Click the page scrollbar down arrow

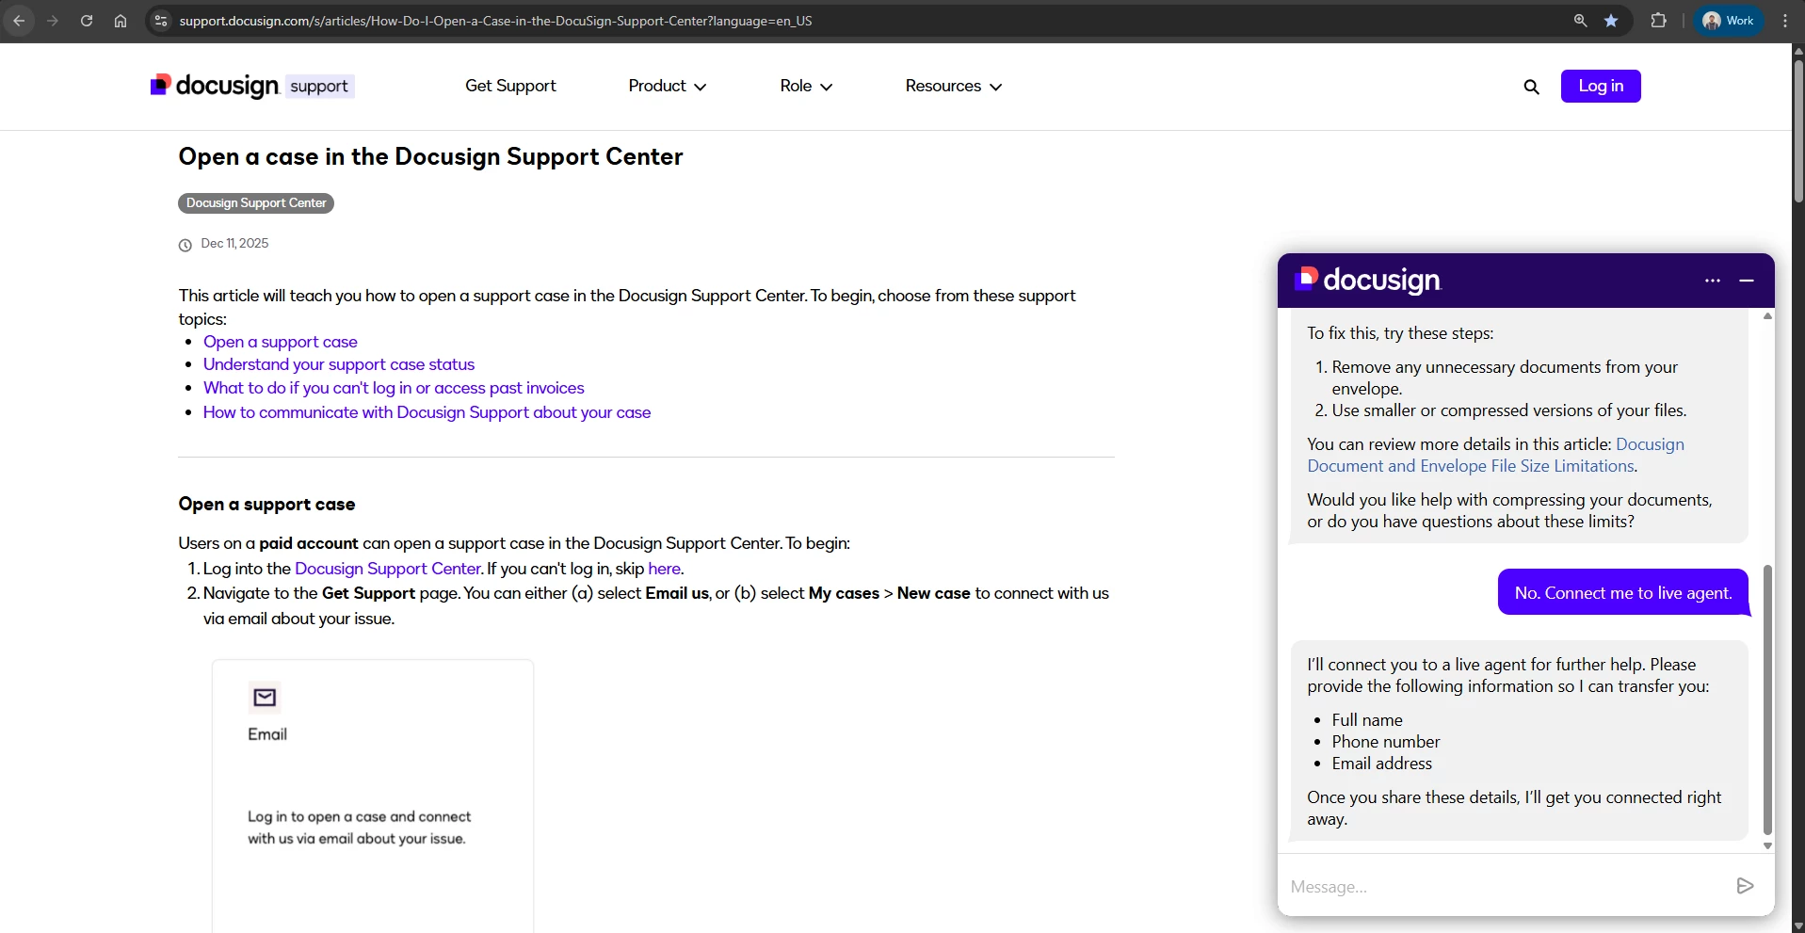click(x=1798, y=925)
